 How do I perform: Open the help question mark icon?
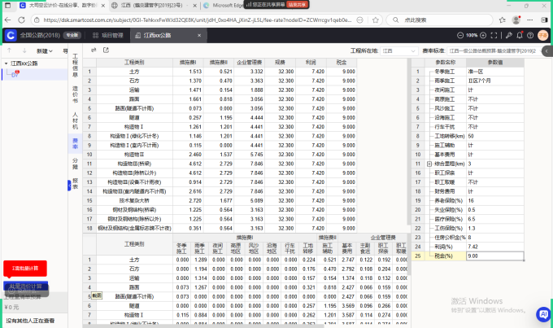tap(529, 36)
